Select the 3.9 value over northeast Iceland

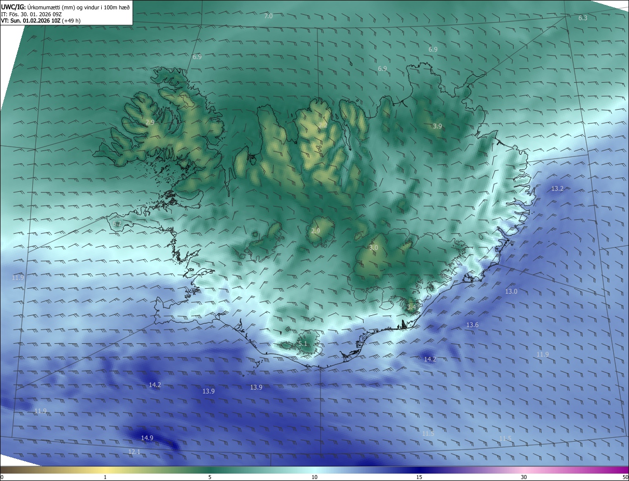point(437,126)
